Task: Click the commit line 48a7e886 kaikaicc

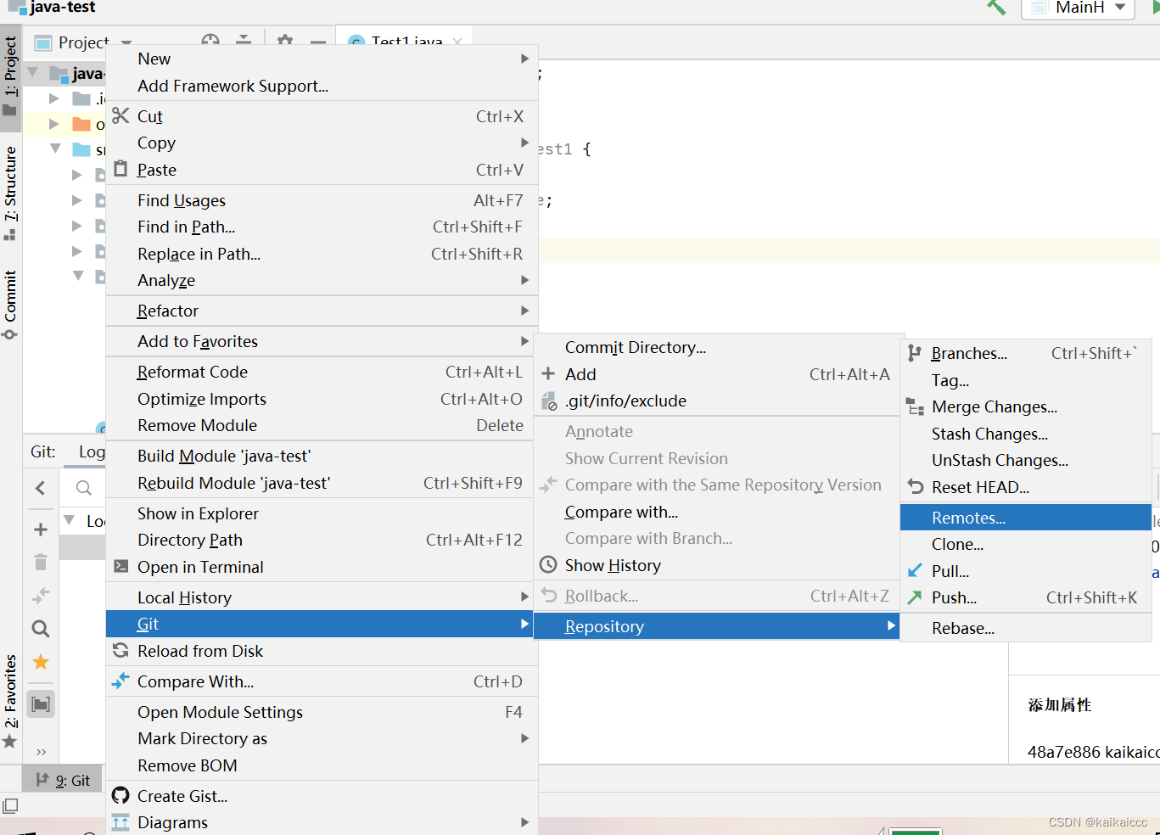Action: point(1093,752)
